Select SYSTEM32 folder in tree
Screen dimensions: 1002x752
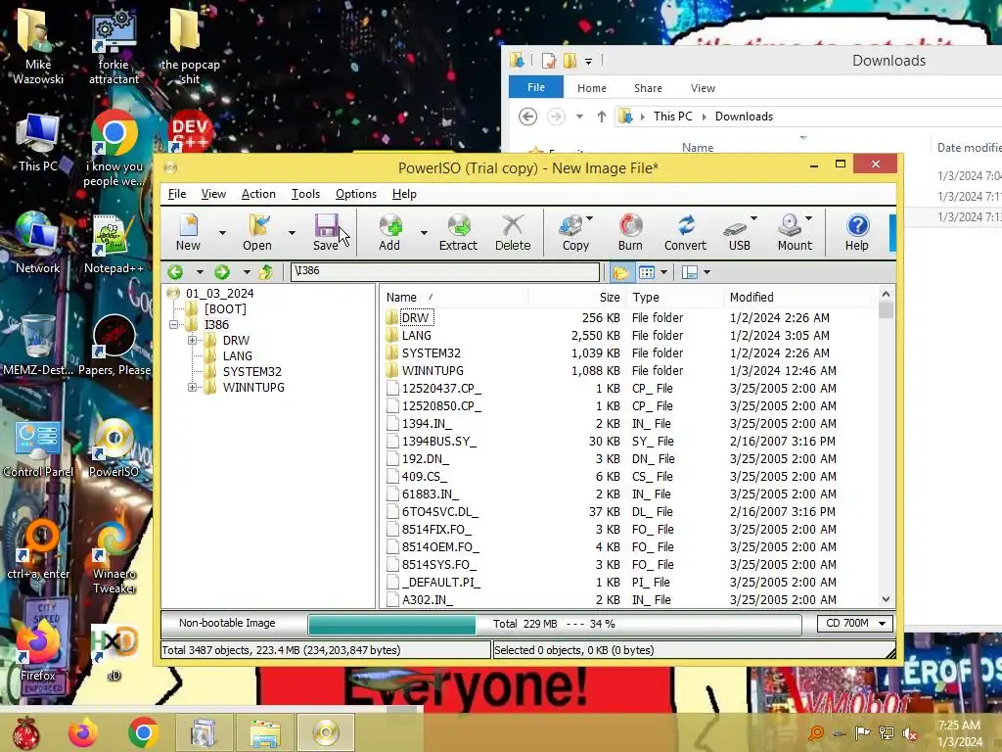[x=251, y=372]
